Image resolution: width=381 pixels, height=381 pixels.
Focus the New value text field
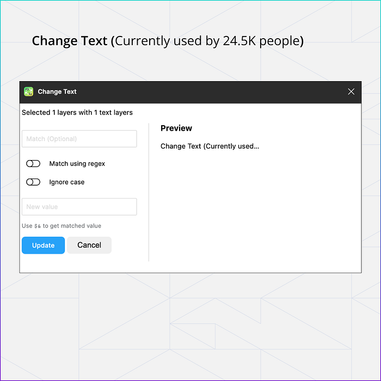click(x=79, y=207)
